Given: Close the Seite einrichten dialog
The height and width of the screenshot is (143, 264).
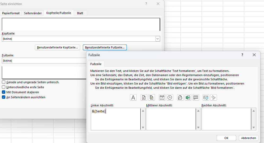Looking at the screenshot, I should (x=158, y=4).
